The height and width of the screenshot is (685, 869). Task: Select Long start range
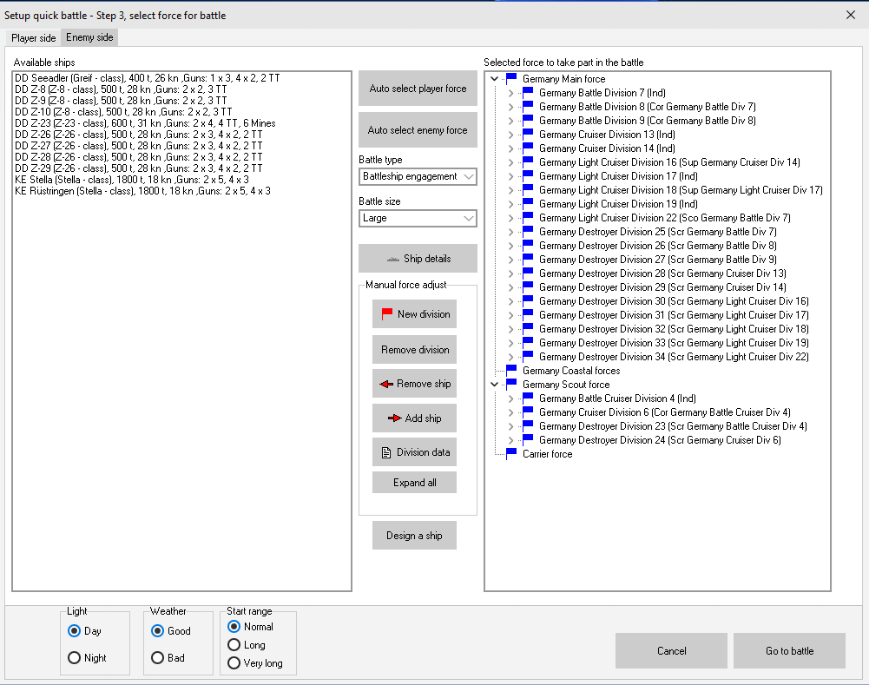click(x=234, y=644)
